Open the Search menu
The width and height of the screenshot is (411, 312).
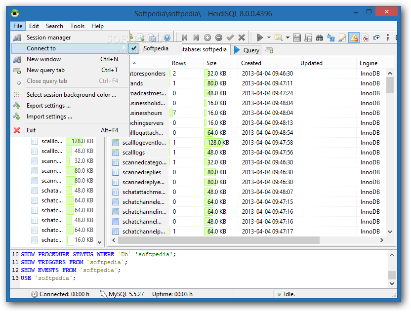[54, 26]
